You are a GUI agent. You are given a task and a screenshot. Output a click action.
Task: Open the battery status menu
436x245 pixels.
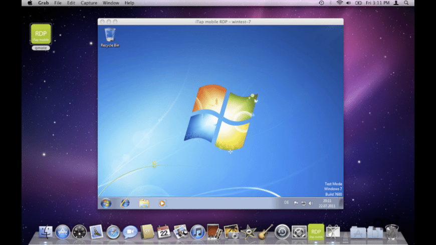358,3
